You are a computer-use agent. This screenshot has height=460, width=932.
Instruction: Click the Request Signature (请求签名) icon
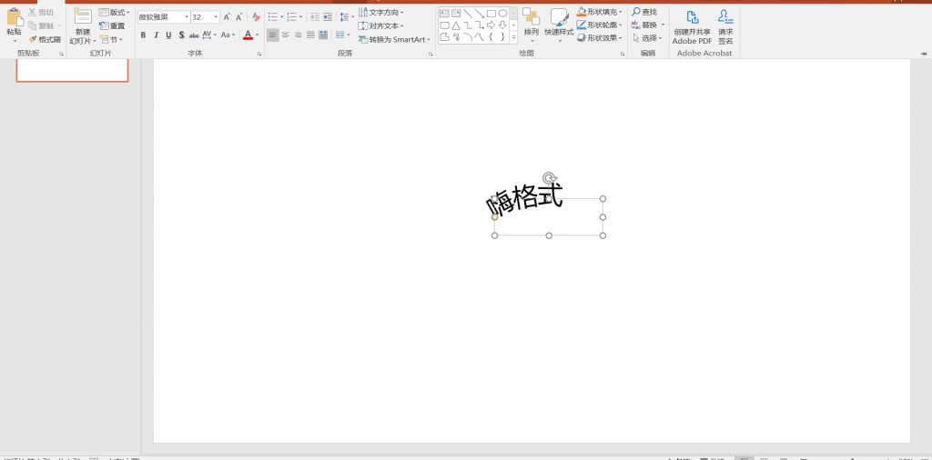click(x=725, y=17)
